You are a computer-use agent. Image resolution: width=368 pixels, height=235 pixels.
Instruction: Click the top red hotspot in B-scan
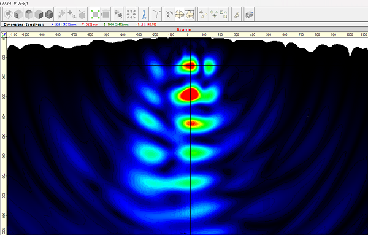[x=189, y=66]
